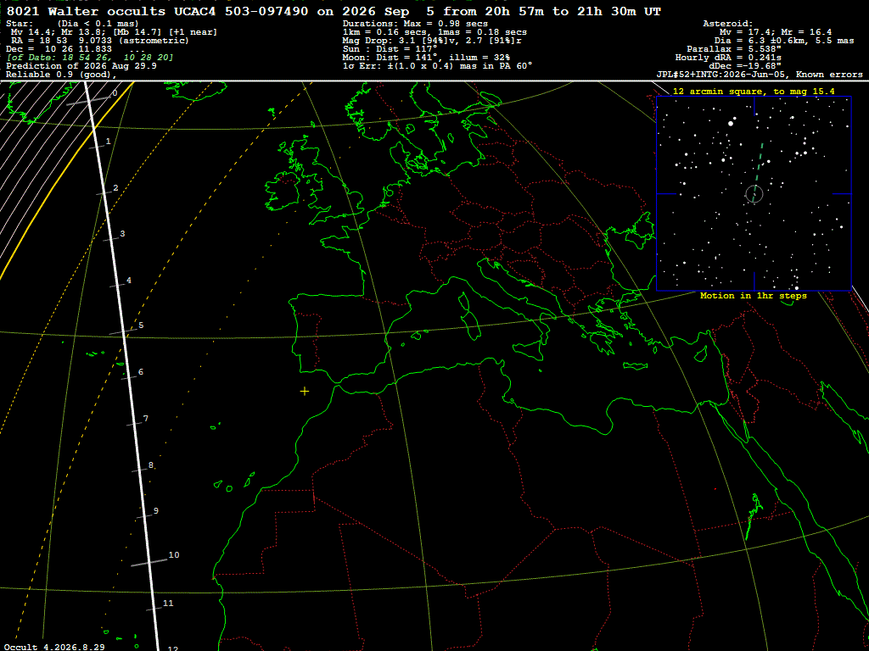Click the JPL#52+INTG orbit source text

pyautogui.click(x=760, y=75)
